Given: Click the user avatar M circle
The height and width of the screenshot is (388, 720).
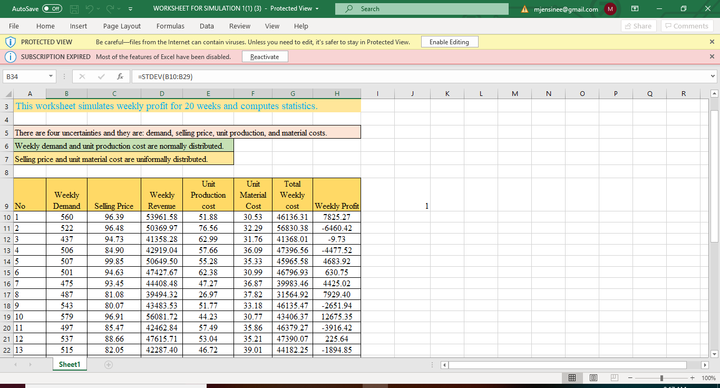Looking at the screenshot, I should tap(610, 9).
